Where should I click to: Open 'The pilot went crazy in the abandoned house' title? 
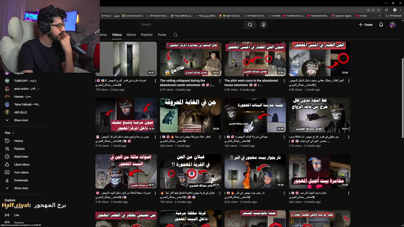[x=252, y=83]
